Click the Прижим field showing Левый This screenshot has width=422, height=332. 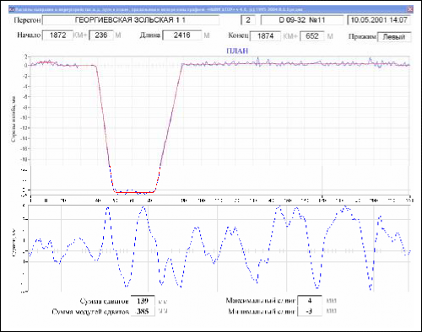(x=394, y=37)
